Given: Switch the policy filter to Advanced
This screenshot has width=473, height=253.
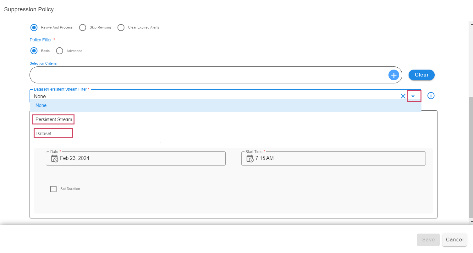Looking at the screenshot, I should coord(59,51).
